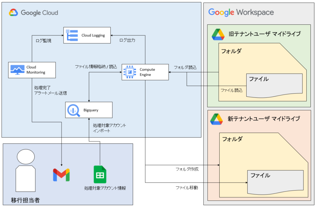This screenshot has width=315, height=207.
Task: Click the Compute Engine chip icon
Action: pyautogui.click(x=130, y=72)
